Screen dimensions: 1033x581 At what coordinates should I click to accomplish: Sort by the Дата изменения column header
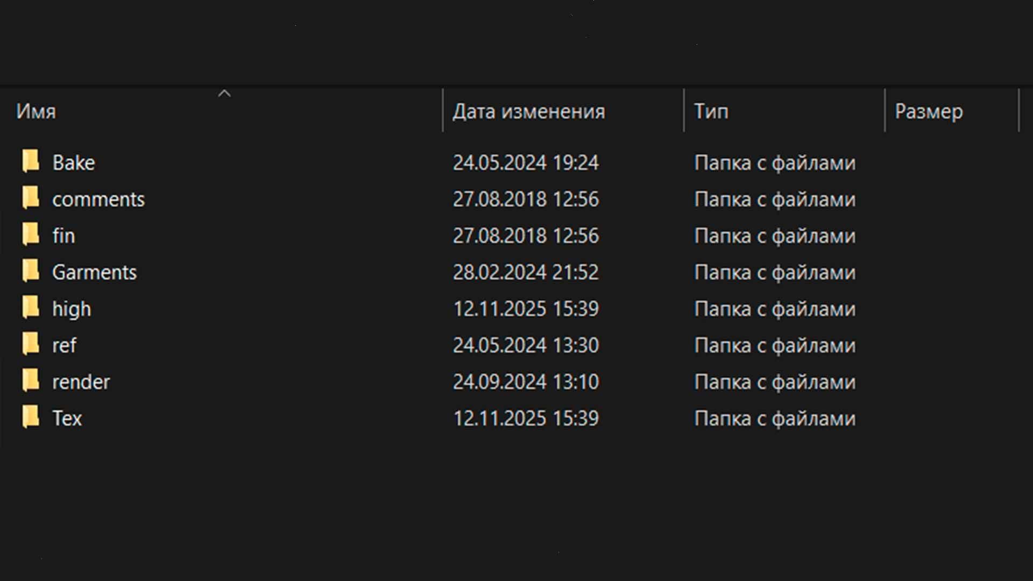(530, 111)
